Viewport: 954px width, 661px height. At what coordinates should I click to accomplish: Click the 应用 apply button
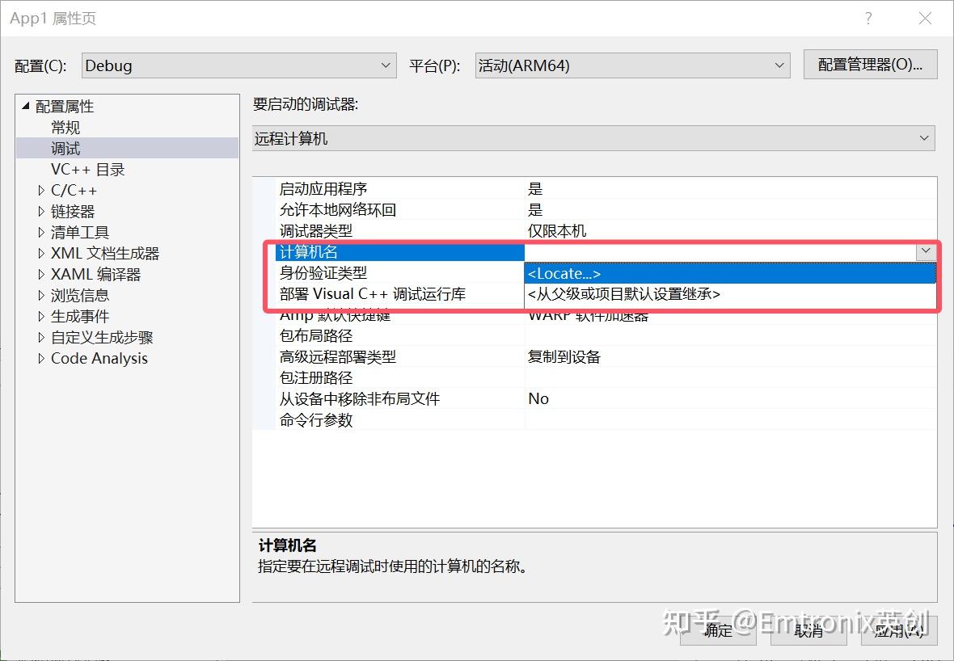pyautogui.click(x=899, y=632)
